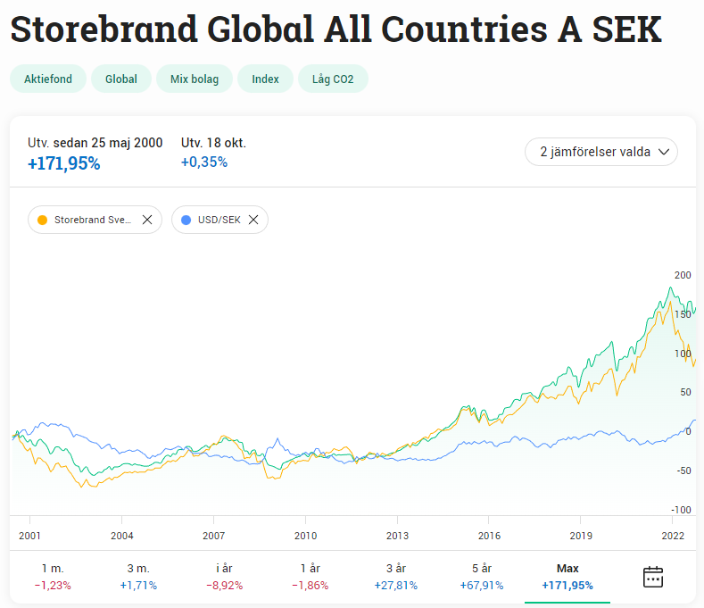Image resolution: width=704 pixels, height=608 pixels.
Task: Click the orange Storebrand Sve... color dot
Action: 42,220
